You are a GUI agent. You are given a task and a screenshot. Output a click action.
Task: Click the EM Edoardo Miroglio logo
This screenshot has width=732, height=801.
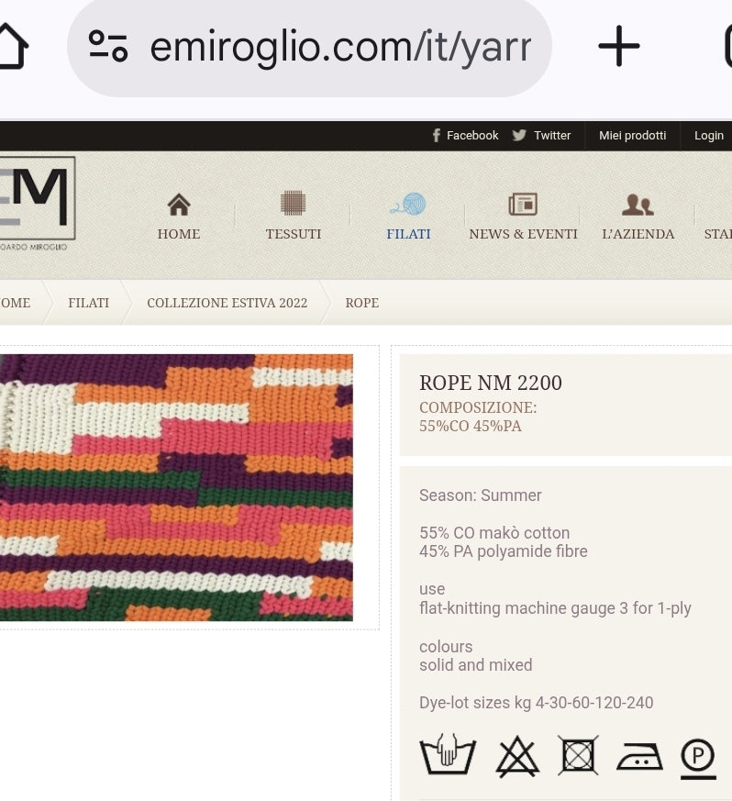pos(35,204)
